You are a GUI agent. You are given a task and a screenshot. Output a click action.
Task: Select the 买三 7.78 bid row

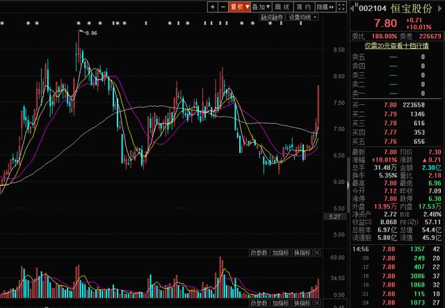397,123
